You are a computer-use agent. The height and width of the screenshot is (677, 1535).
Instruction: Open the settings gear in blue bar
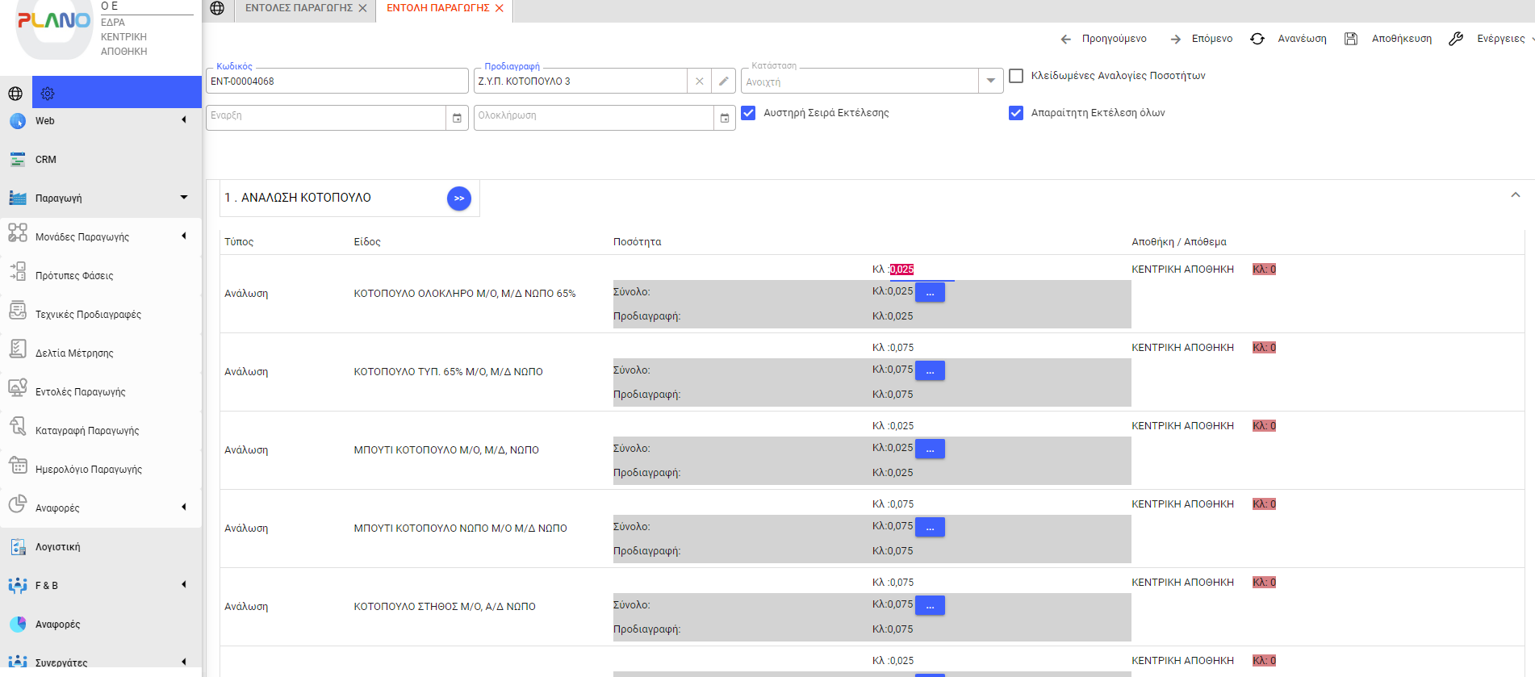(48, 94)
